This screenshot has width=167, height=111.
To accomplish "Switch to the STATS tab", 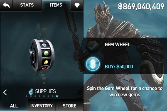I will coord(27,5).
